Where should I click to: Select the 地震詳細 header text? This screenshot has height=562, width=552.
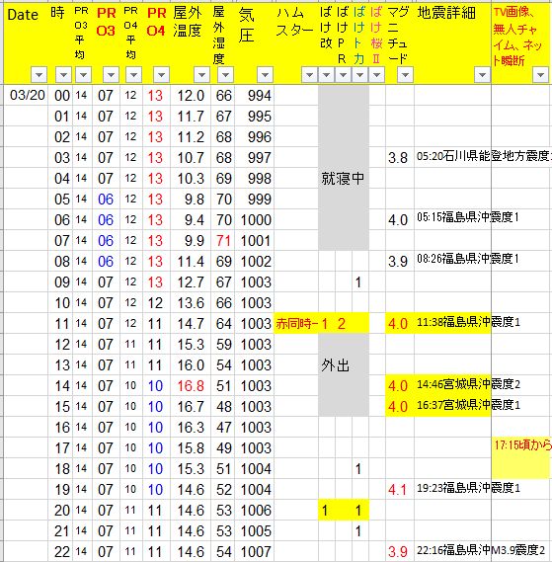pos(446,13)
